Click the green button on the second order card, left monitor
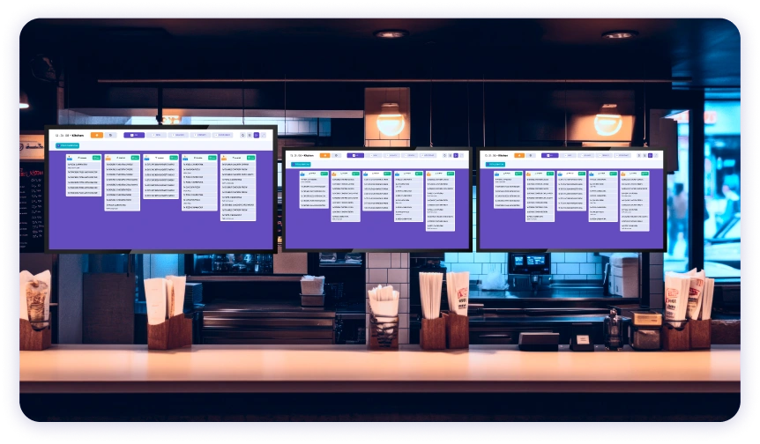The image size is (760, 444). pos(135,158)
